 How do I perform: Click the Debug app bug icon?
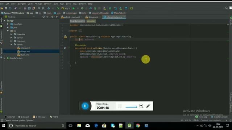tap(82, 8)
